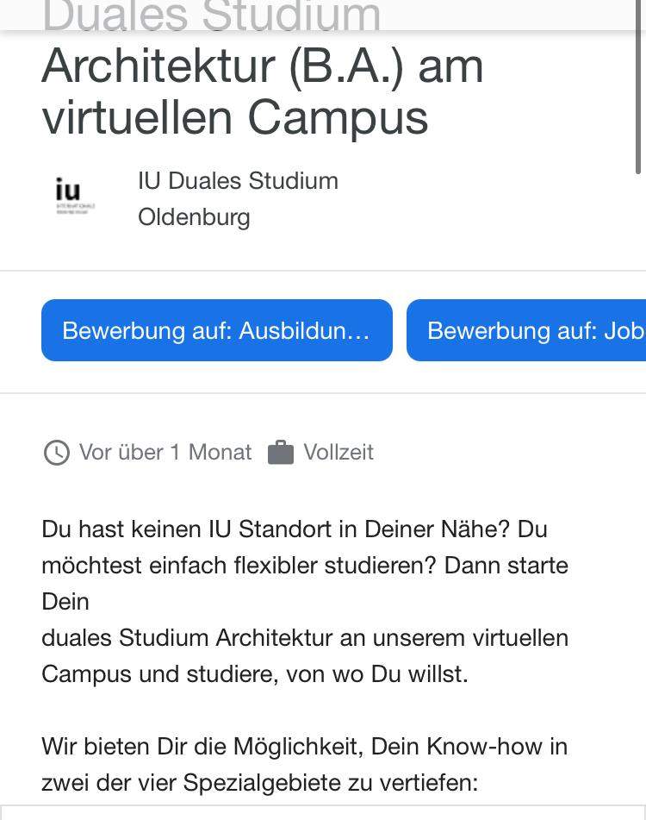Click the "virtuellen Campus" title line
Viewport: 646px width, 820px height.
point(234,117)
